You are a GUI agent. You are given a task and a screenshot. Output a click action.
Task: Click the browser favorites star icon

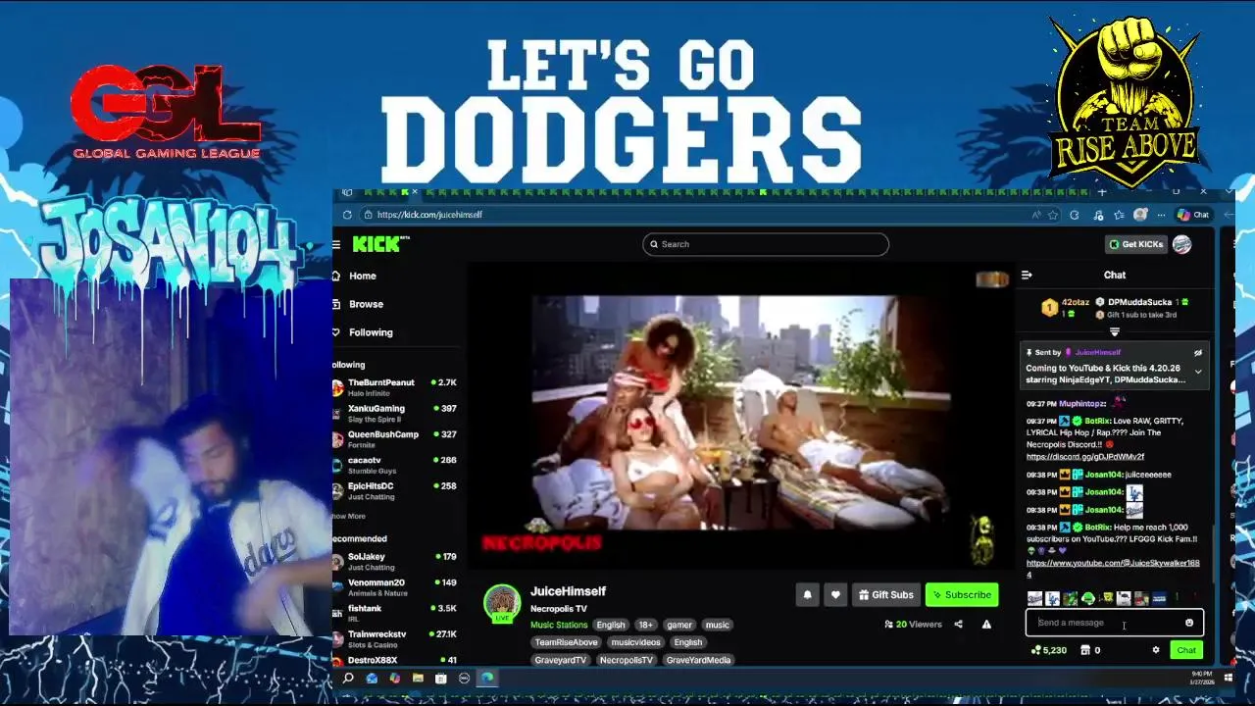pos(1053,215)
